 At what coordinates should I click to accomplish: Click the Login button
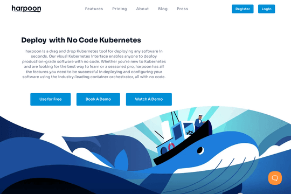(x=266, y=9)
